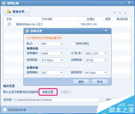Open the audio codec AAC dropdown
The image size is (135, 114).
pos(52,73)
